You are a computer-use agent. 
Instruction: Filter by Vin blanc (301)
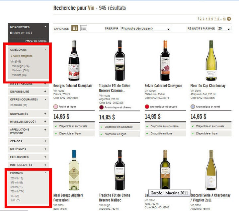click(21, 70)
